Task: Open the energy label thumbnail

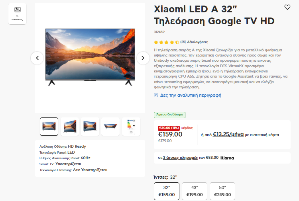Action: (131, 126)
